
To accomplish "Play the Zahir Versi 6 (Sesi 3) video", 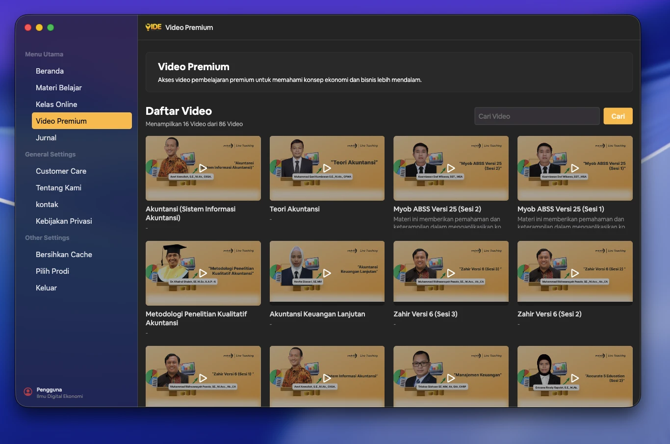I will point(450,273).
